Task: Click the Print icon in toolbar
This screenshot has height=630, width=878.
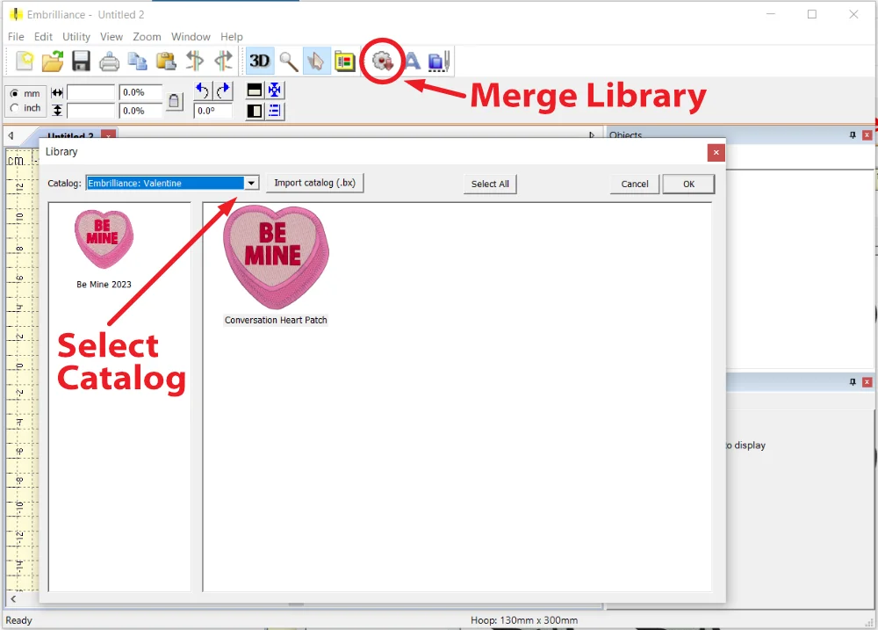Action: click(109, 62)
